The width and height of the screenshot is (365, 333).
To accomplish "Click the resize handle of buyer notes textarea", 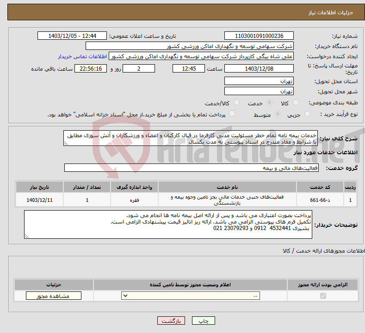I will (27, 236).
